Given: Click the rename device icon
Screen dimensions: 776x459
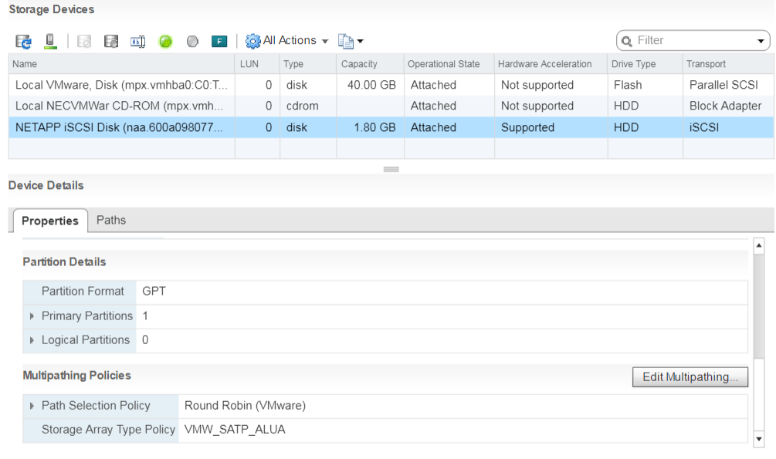Looking at the screenshot, I should click(x=138, y=41).
